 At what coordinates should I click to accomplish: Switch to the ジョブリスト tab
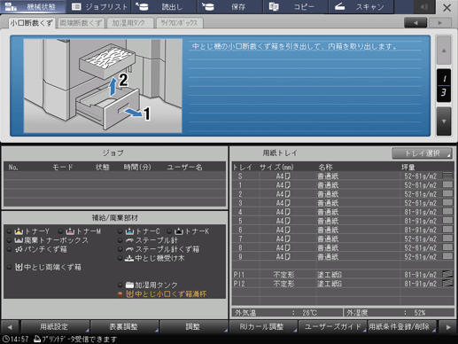click(98, 6)
